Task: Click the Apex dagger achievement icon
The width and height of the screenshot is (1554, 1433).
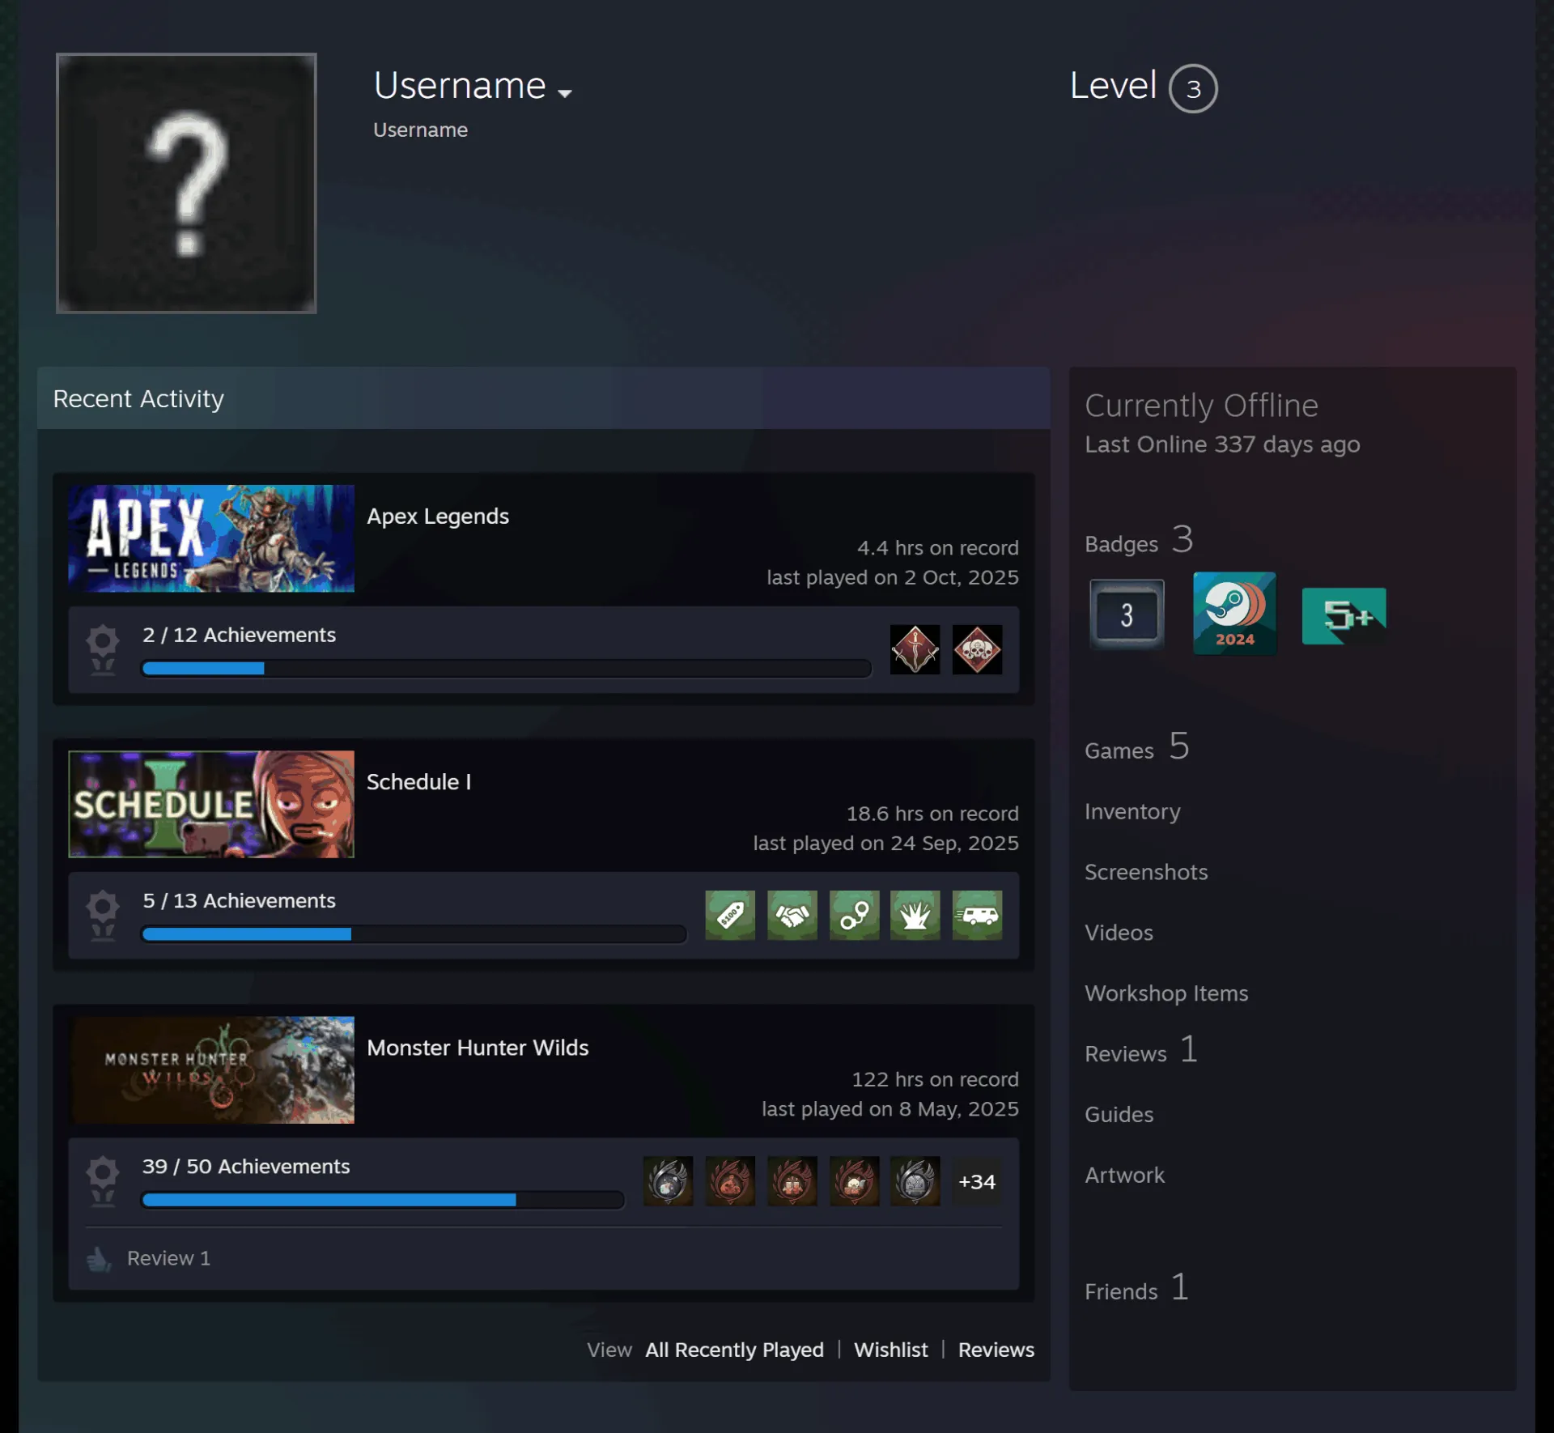Action: point(915,649)
